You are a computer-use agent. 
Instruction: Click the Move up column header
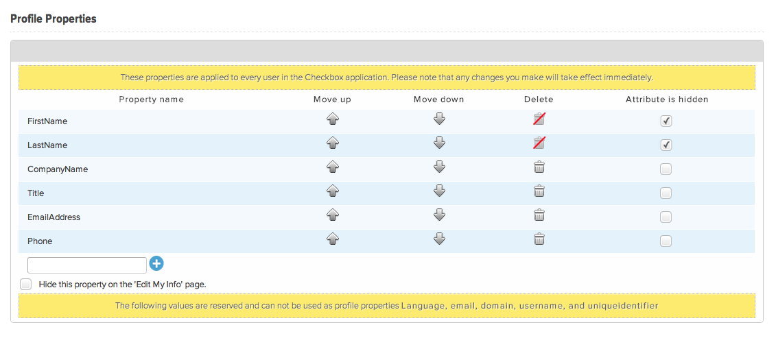[x=332, y=99]
